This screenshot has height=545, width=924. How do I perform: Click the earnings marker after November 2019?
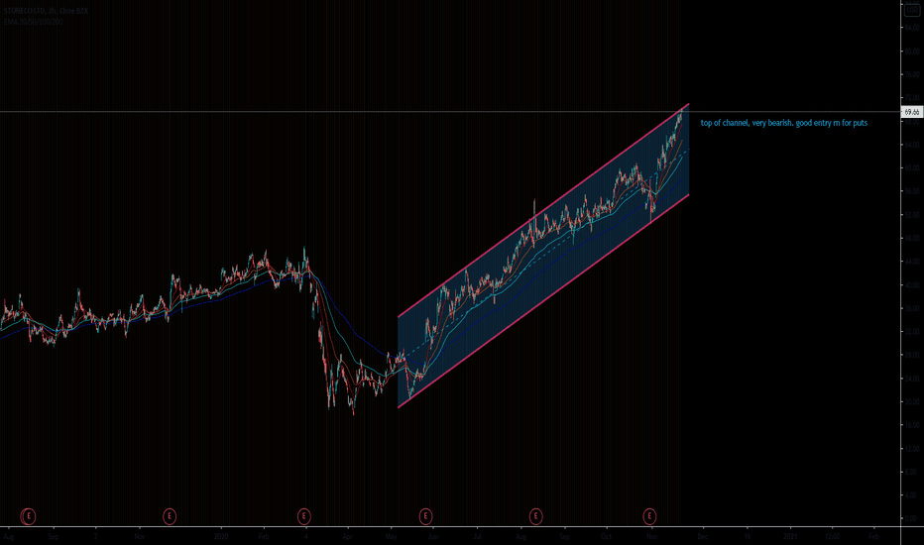coord(170,516)
